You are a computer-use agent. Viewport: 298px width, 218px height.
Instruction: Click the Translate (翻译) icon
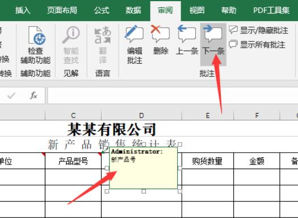pos(103,35)
